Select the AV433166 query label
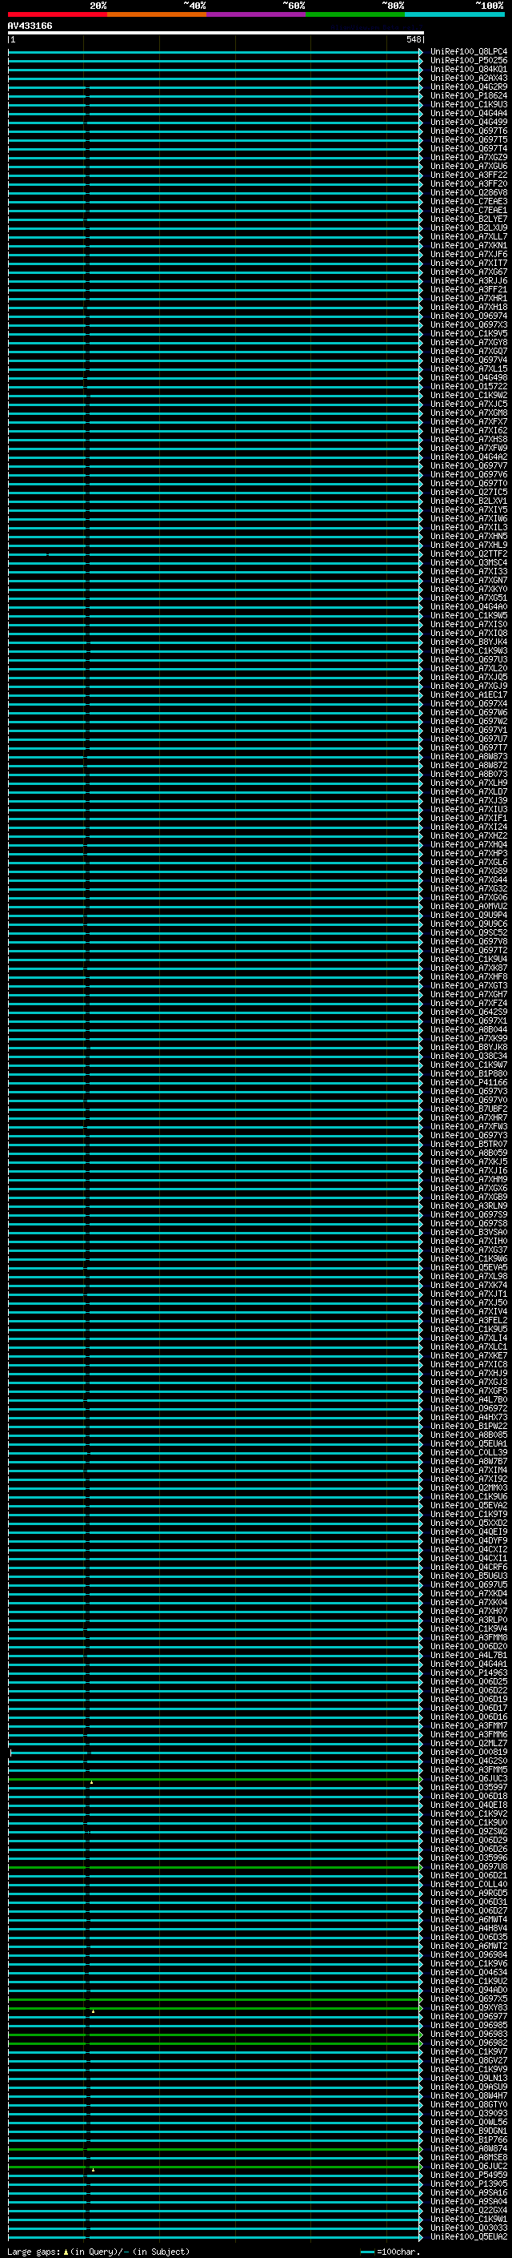512x2258 pixels. click(x=30, y=26)
